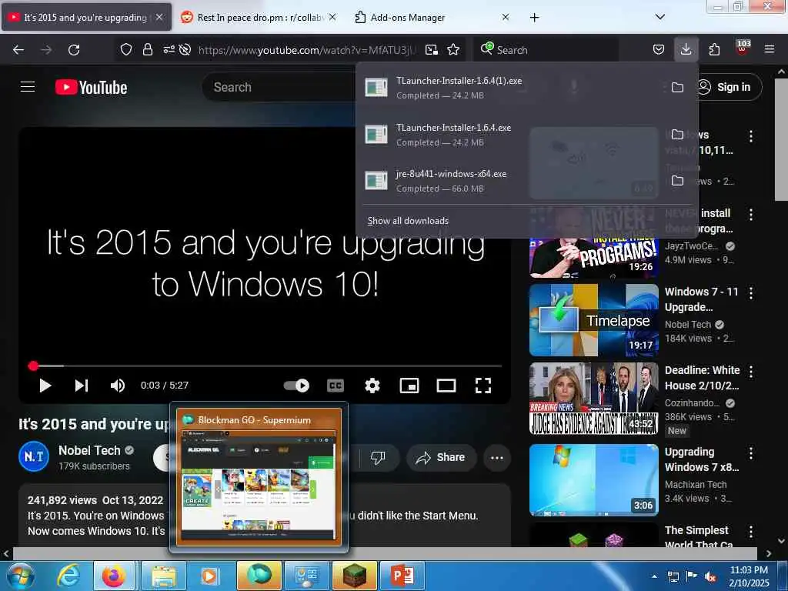Open the Breaking News video thumbnail
Screen dimensions: 788x591
[x=593, y=399]
